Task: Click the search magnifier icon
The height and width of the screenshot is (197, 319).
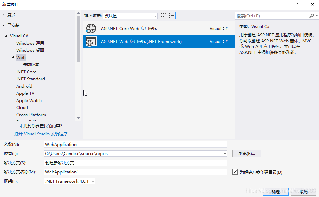Action: coord(311,16)
